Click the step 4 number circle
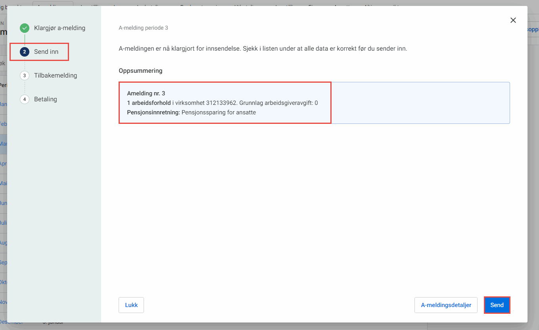The width and height of the screenshot is (539, 330). [x=25, y=99]
